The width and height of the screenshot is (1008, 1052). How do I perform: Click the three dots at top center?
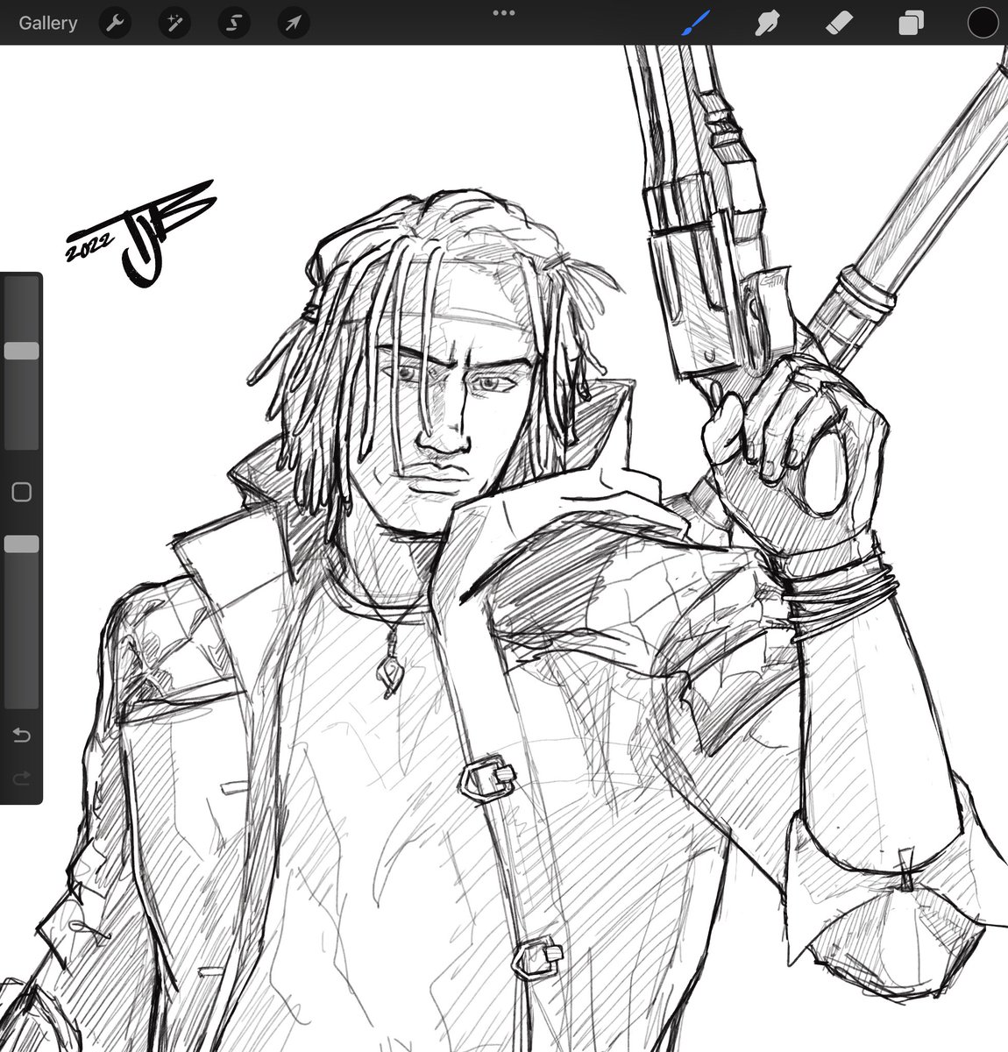coord(504,12)
